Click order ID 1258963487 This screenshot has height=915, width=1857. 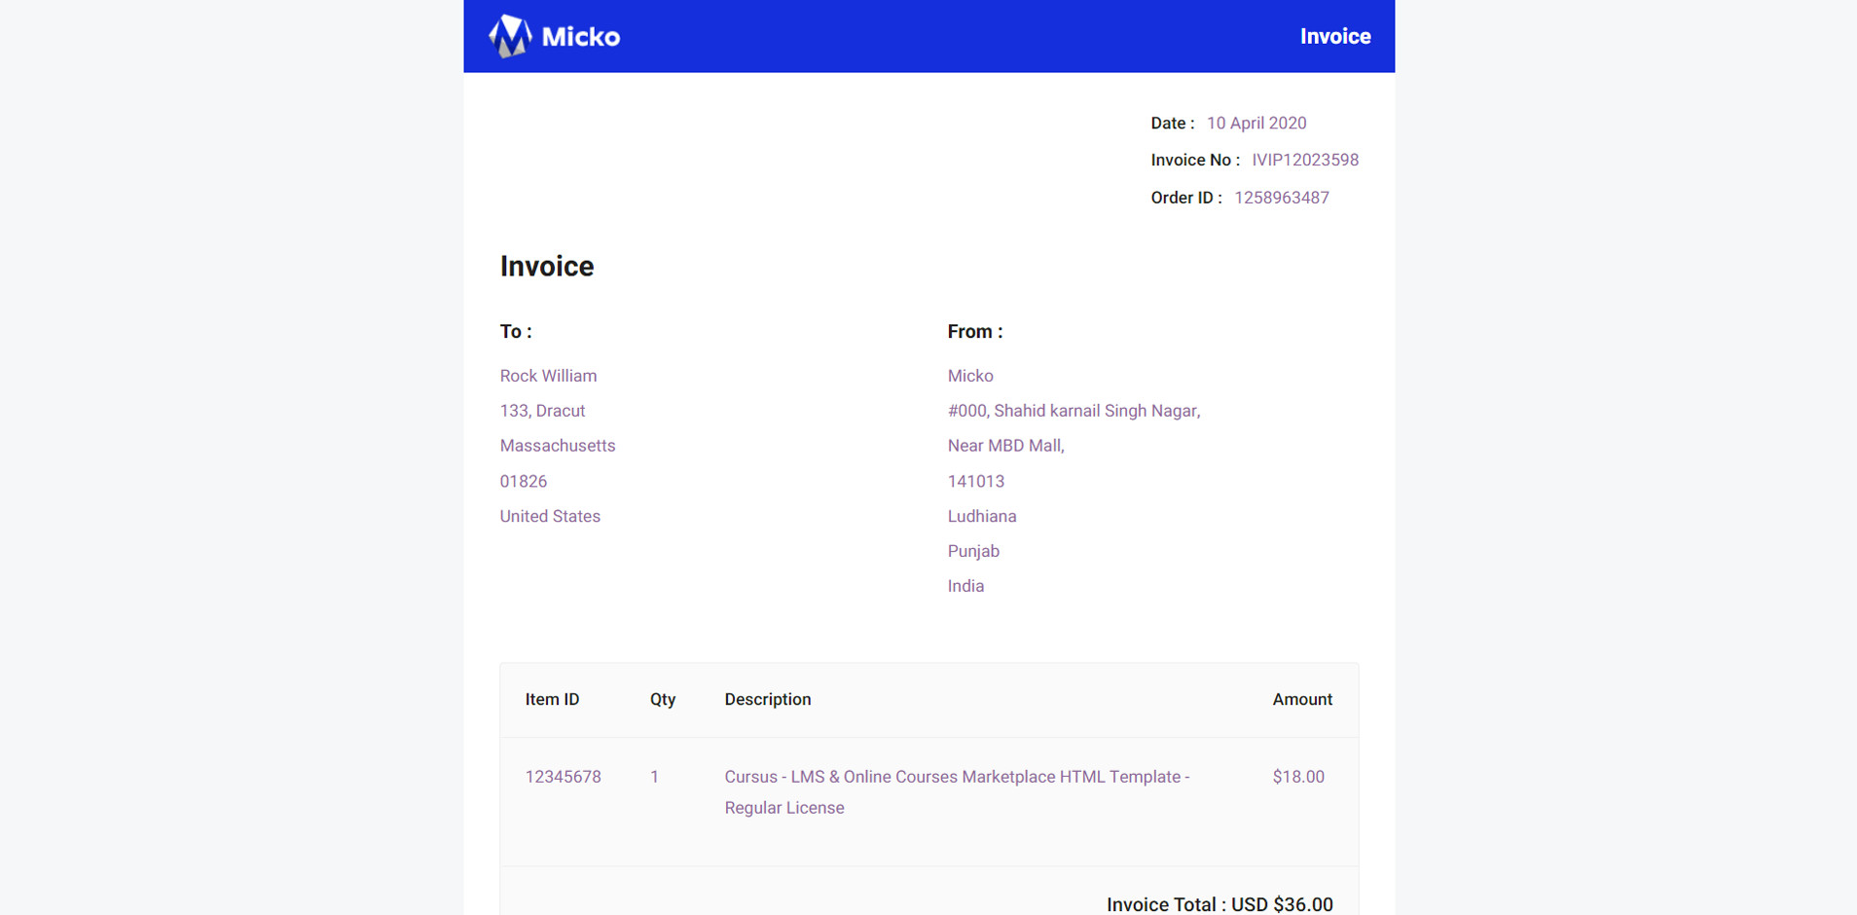point(1281,199)
